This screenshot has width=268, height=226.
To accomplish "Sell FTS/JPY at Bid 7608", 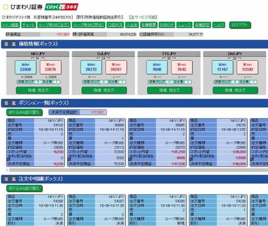I will pos(157,67).
